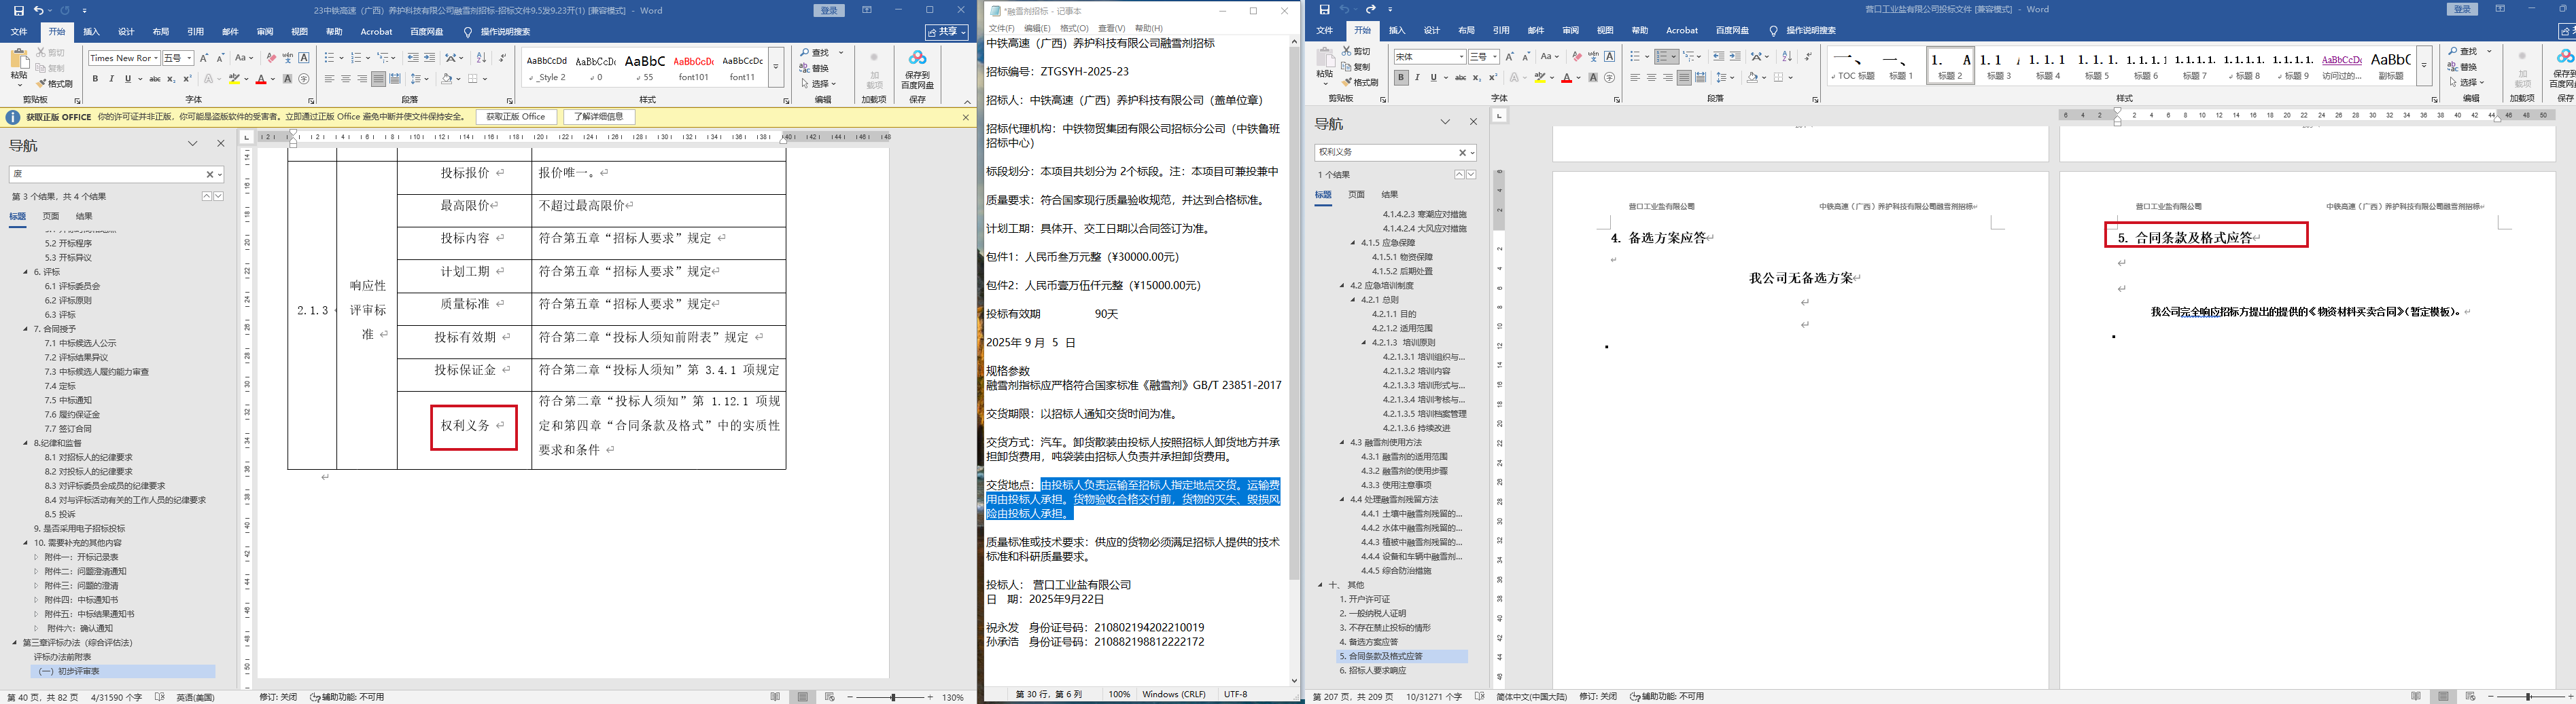Viewport: 2576px width, 704px height.
Task: Open phonetic guide in left Word ribbon
Action: (288, 58)
